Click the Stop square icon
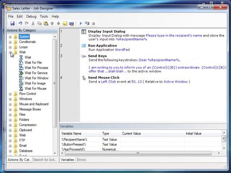The height and width of the screenshot is (173, 231). pyautogui.click(x=93, y=24)
